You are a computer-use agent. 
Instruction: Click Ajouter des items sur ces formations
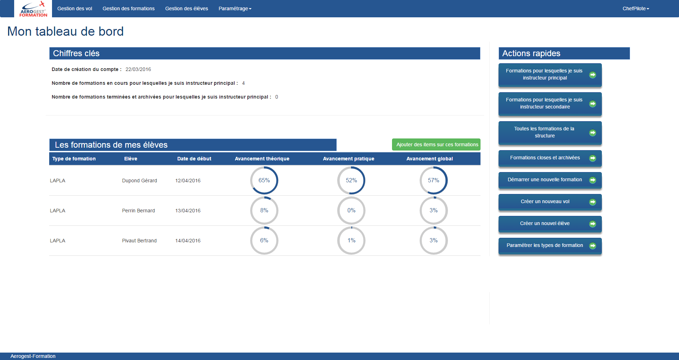tap(436, 144)
